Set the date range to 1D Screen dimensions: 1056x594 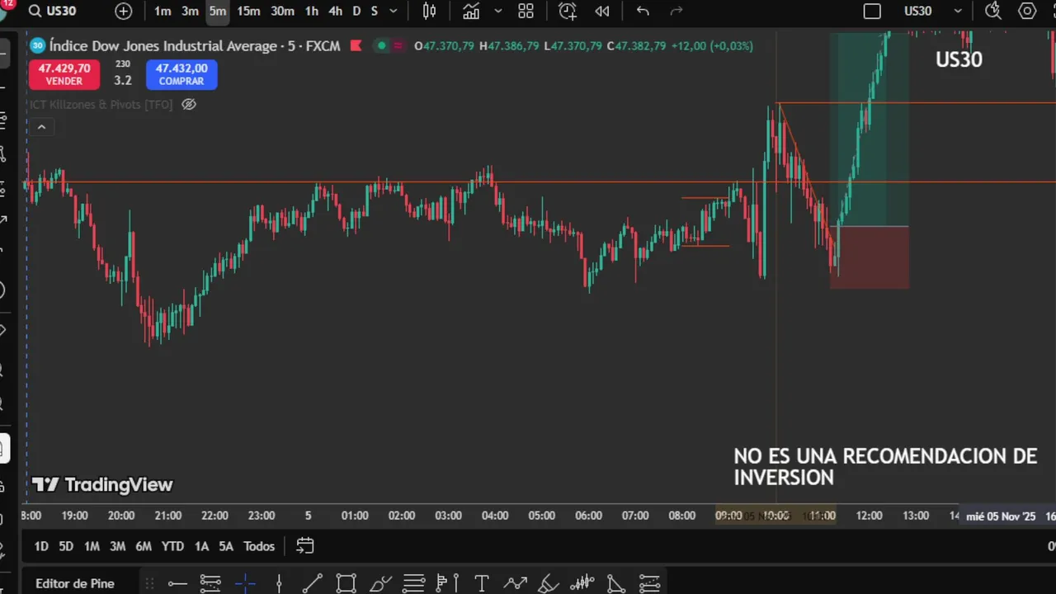click(x=41, y=546)
